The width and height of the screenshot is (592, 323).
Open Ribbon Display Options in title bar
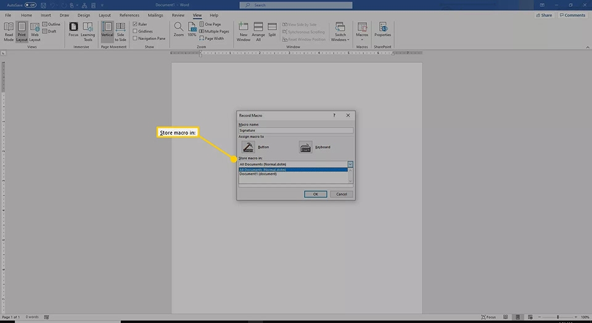542,6
